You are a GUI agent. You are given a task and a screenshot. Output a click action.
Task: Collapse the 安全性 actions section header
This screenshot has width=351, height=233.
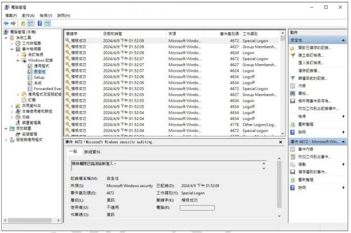[342, 40]
